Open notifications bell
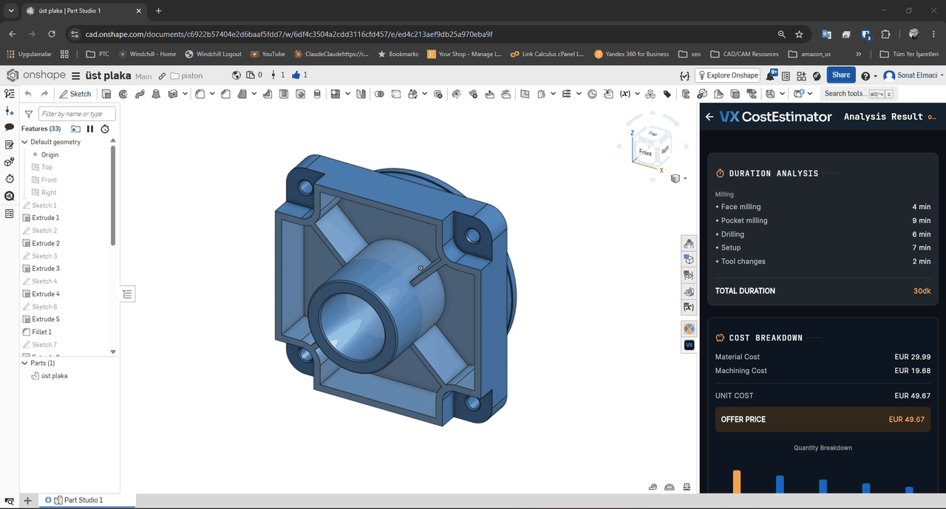This screenshot has width=946, height=509. click(771, 75)
